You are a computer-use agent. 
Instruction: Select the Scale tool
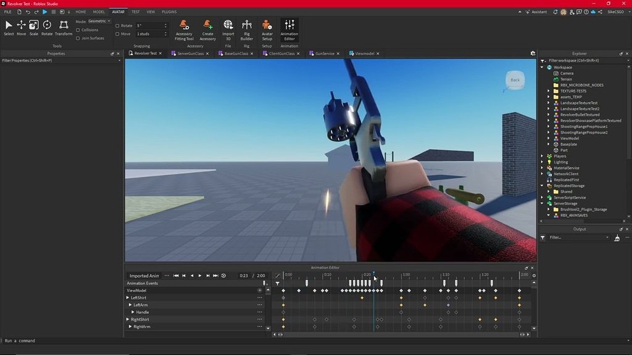[x=33, y=25]
